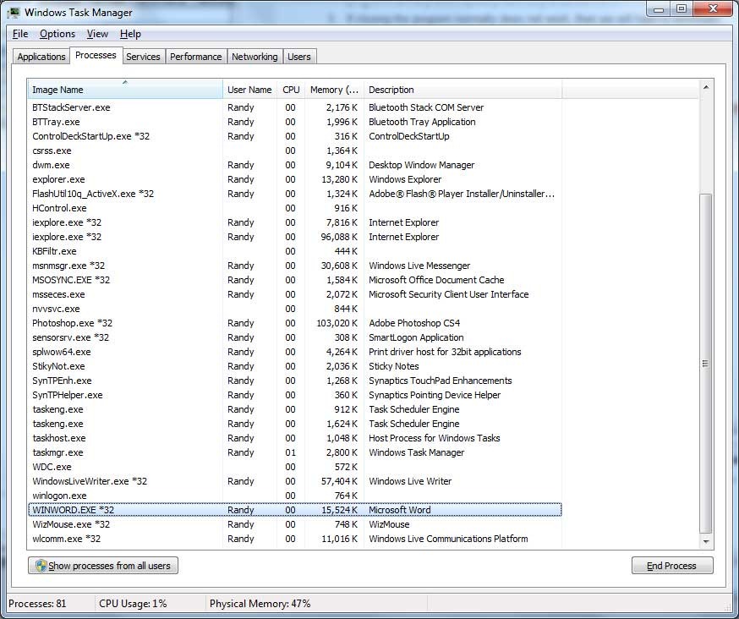
Task: Select the MSOSYNC.EXE *32 process
Action: (x=294, y=280)
